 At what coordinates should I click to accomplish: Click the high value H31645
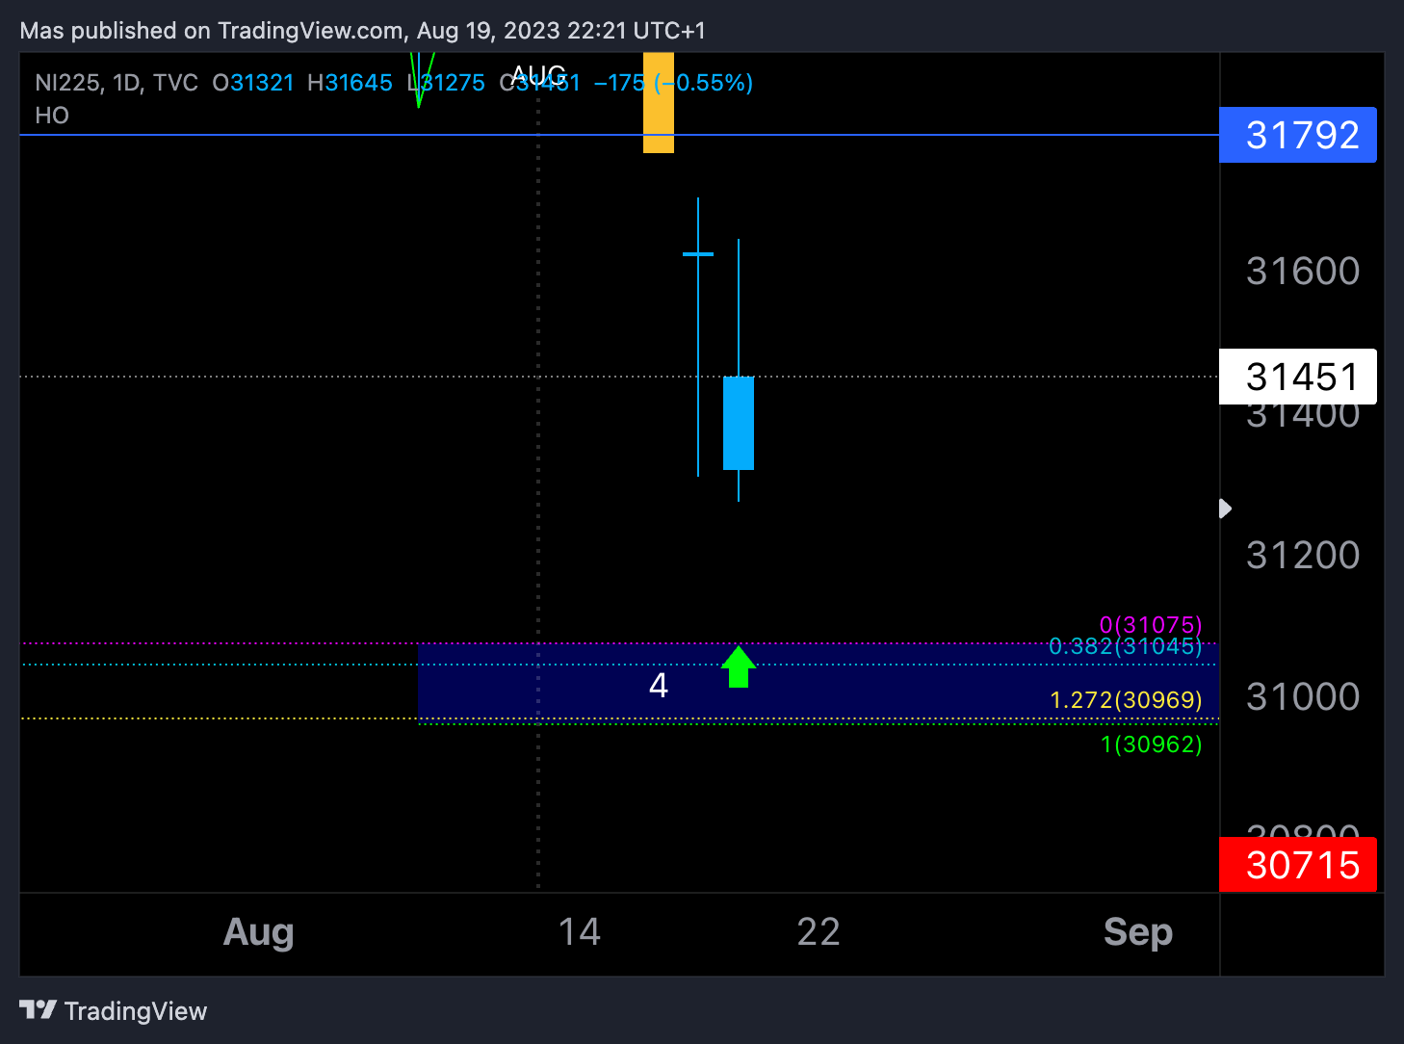tap(350, 83)
